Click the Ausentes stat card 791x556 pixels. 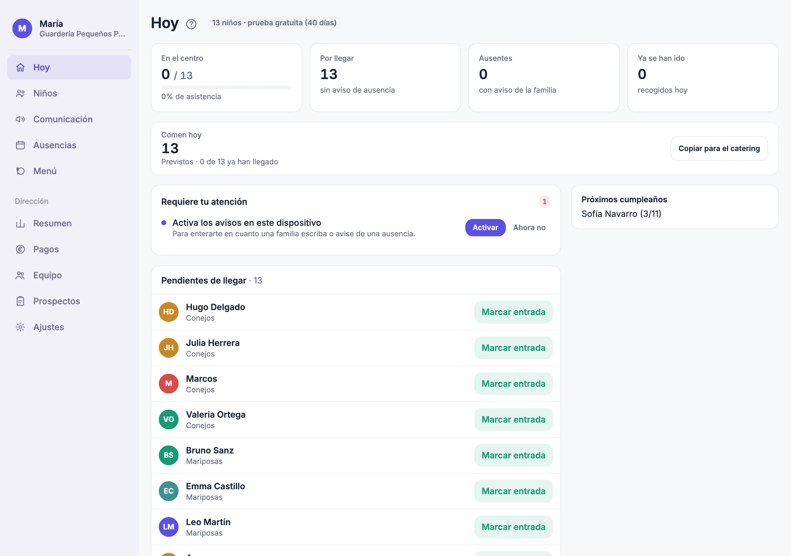point(544,77)
